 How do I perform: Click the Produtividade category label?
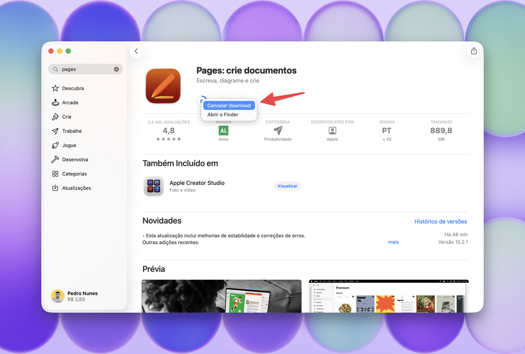point(278,139)
